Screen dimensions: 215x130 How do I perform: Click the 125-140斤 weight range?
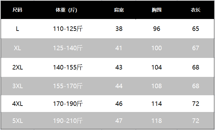(68, 48)
